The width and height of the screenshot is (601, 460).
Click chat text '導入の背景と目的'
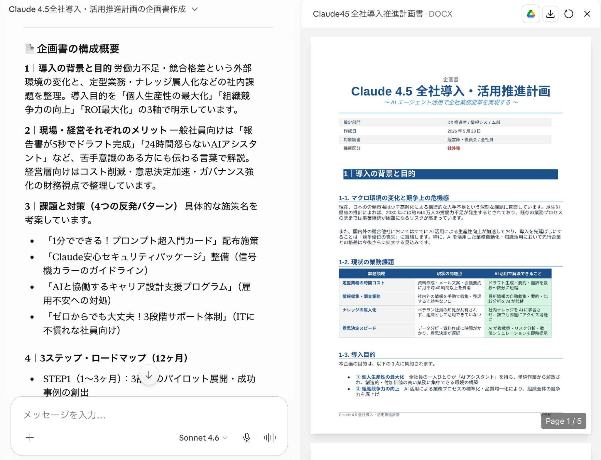(x=75, y=68)
